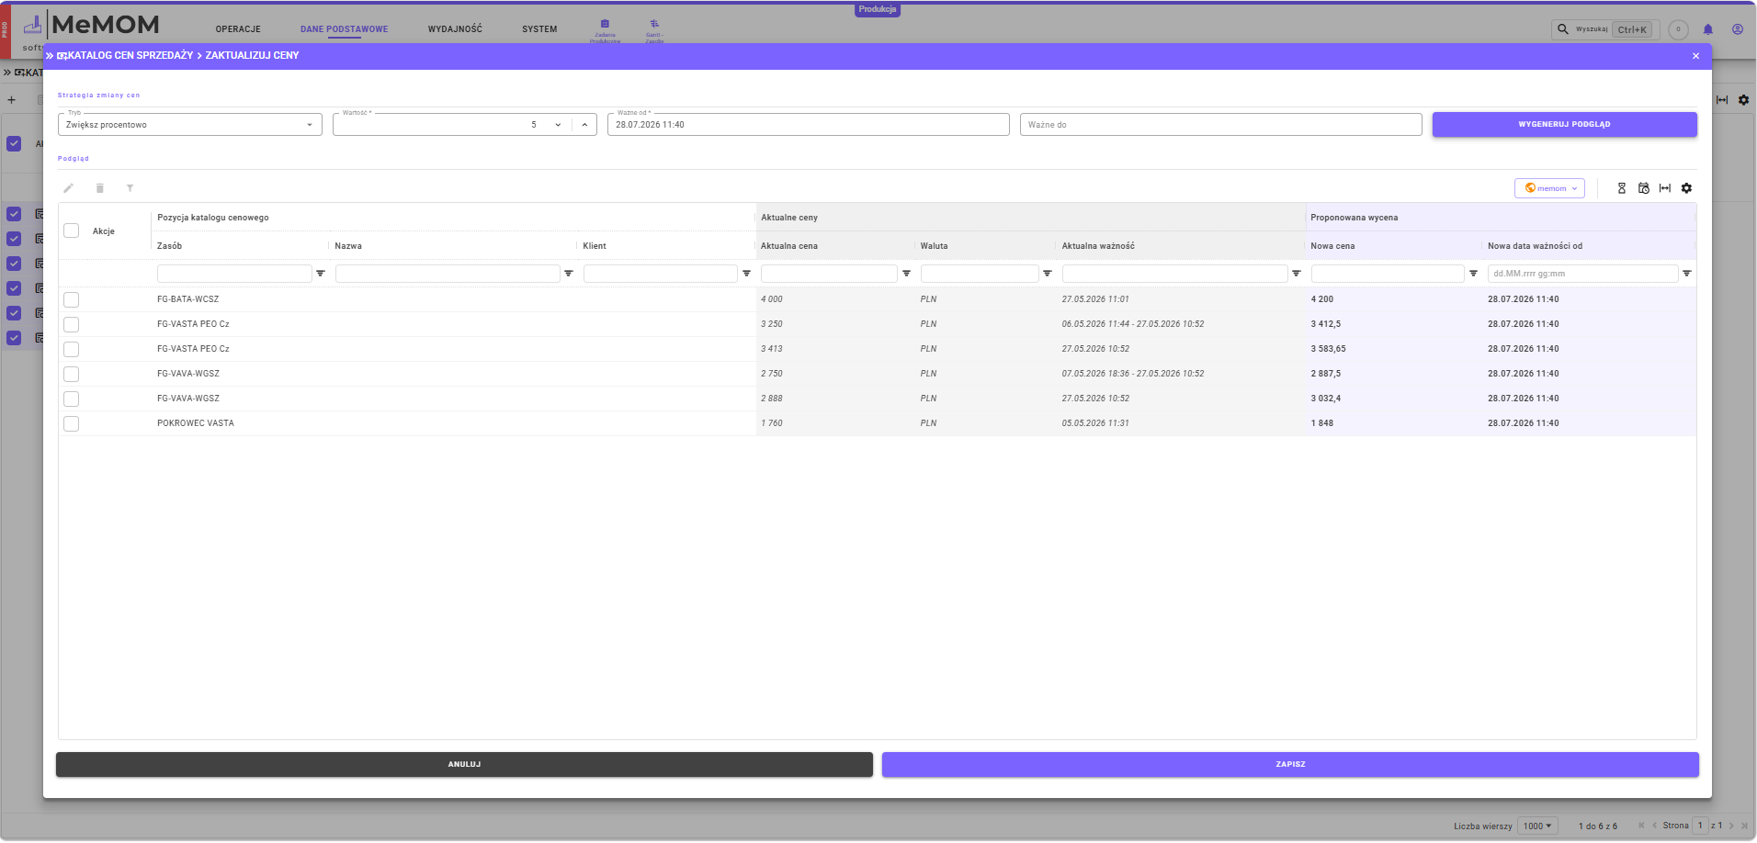Screen dimensions: 1757x843
Task: Open the DANE PODSTAWOWE menu
Action: [345, 29]
